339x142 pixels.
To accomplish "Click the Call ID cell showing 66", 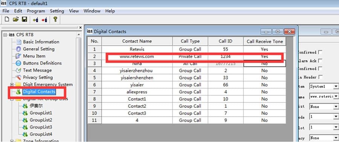I will tap(226, 85).
